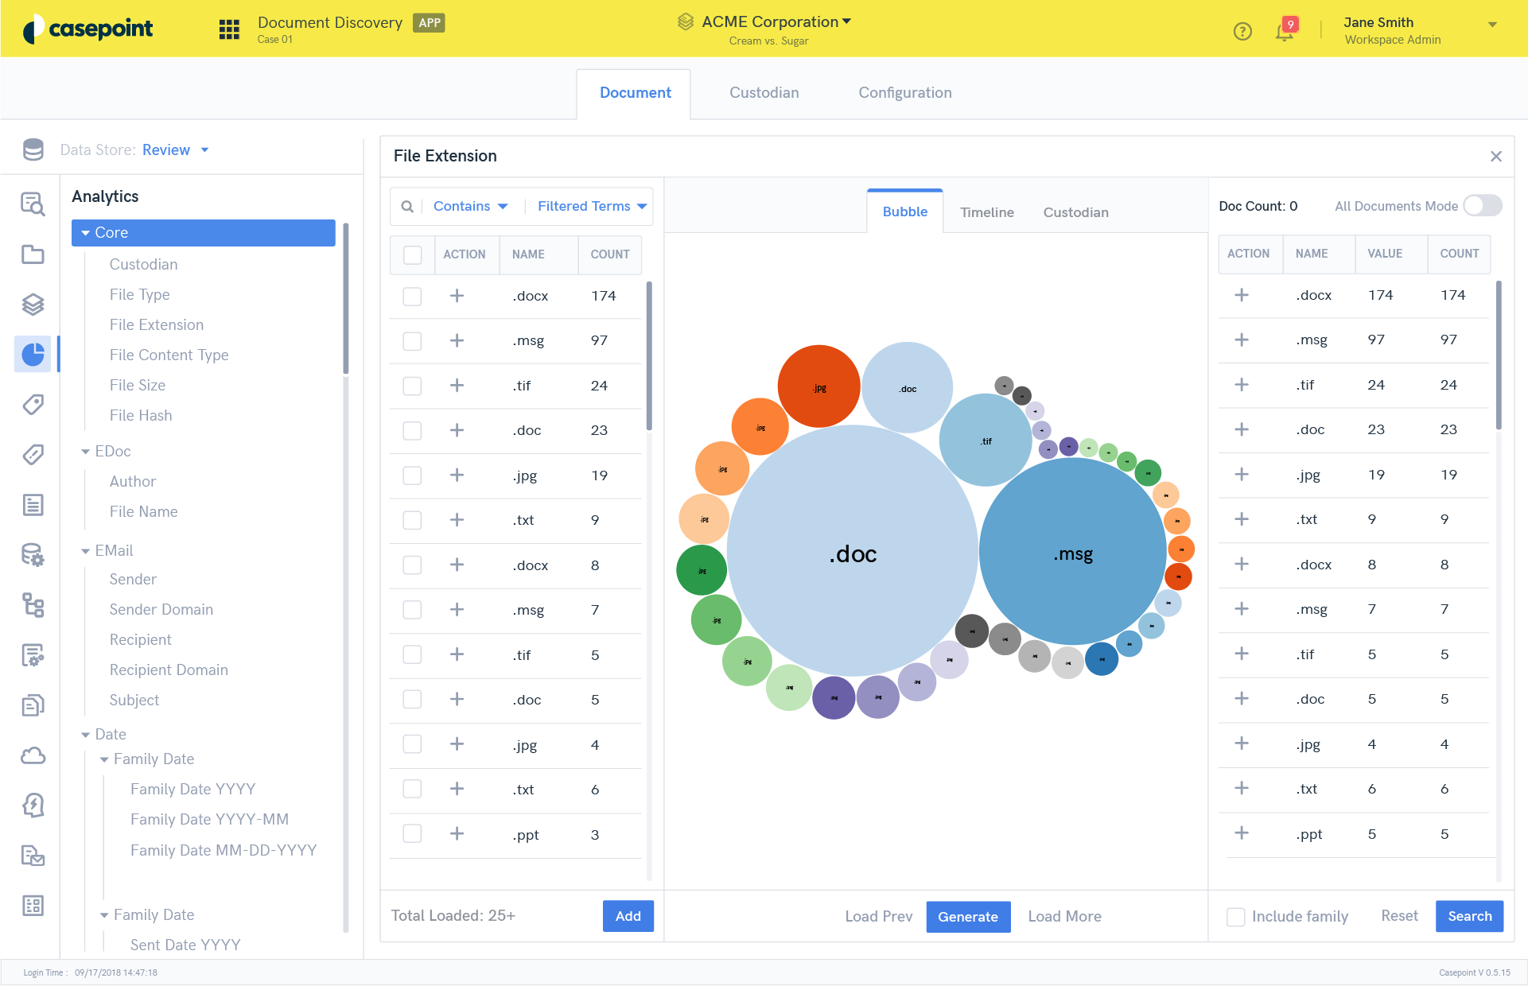1528x986 pixels.
Task: Check the Include family checkbox
Action: tap(1236, 917)
